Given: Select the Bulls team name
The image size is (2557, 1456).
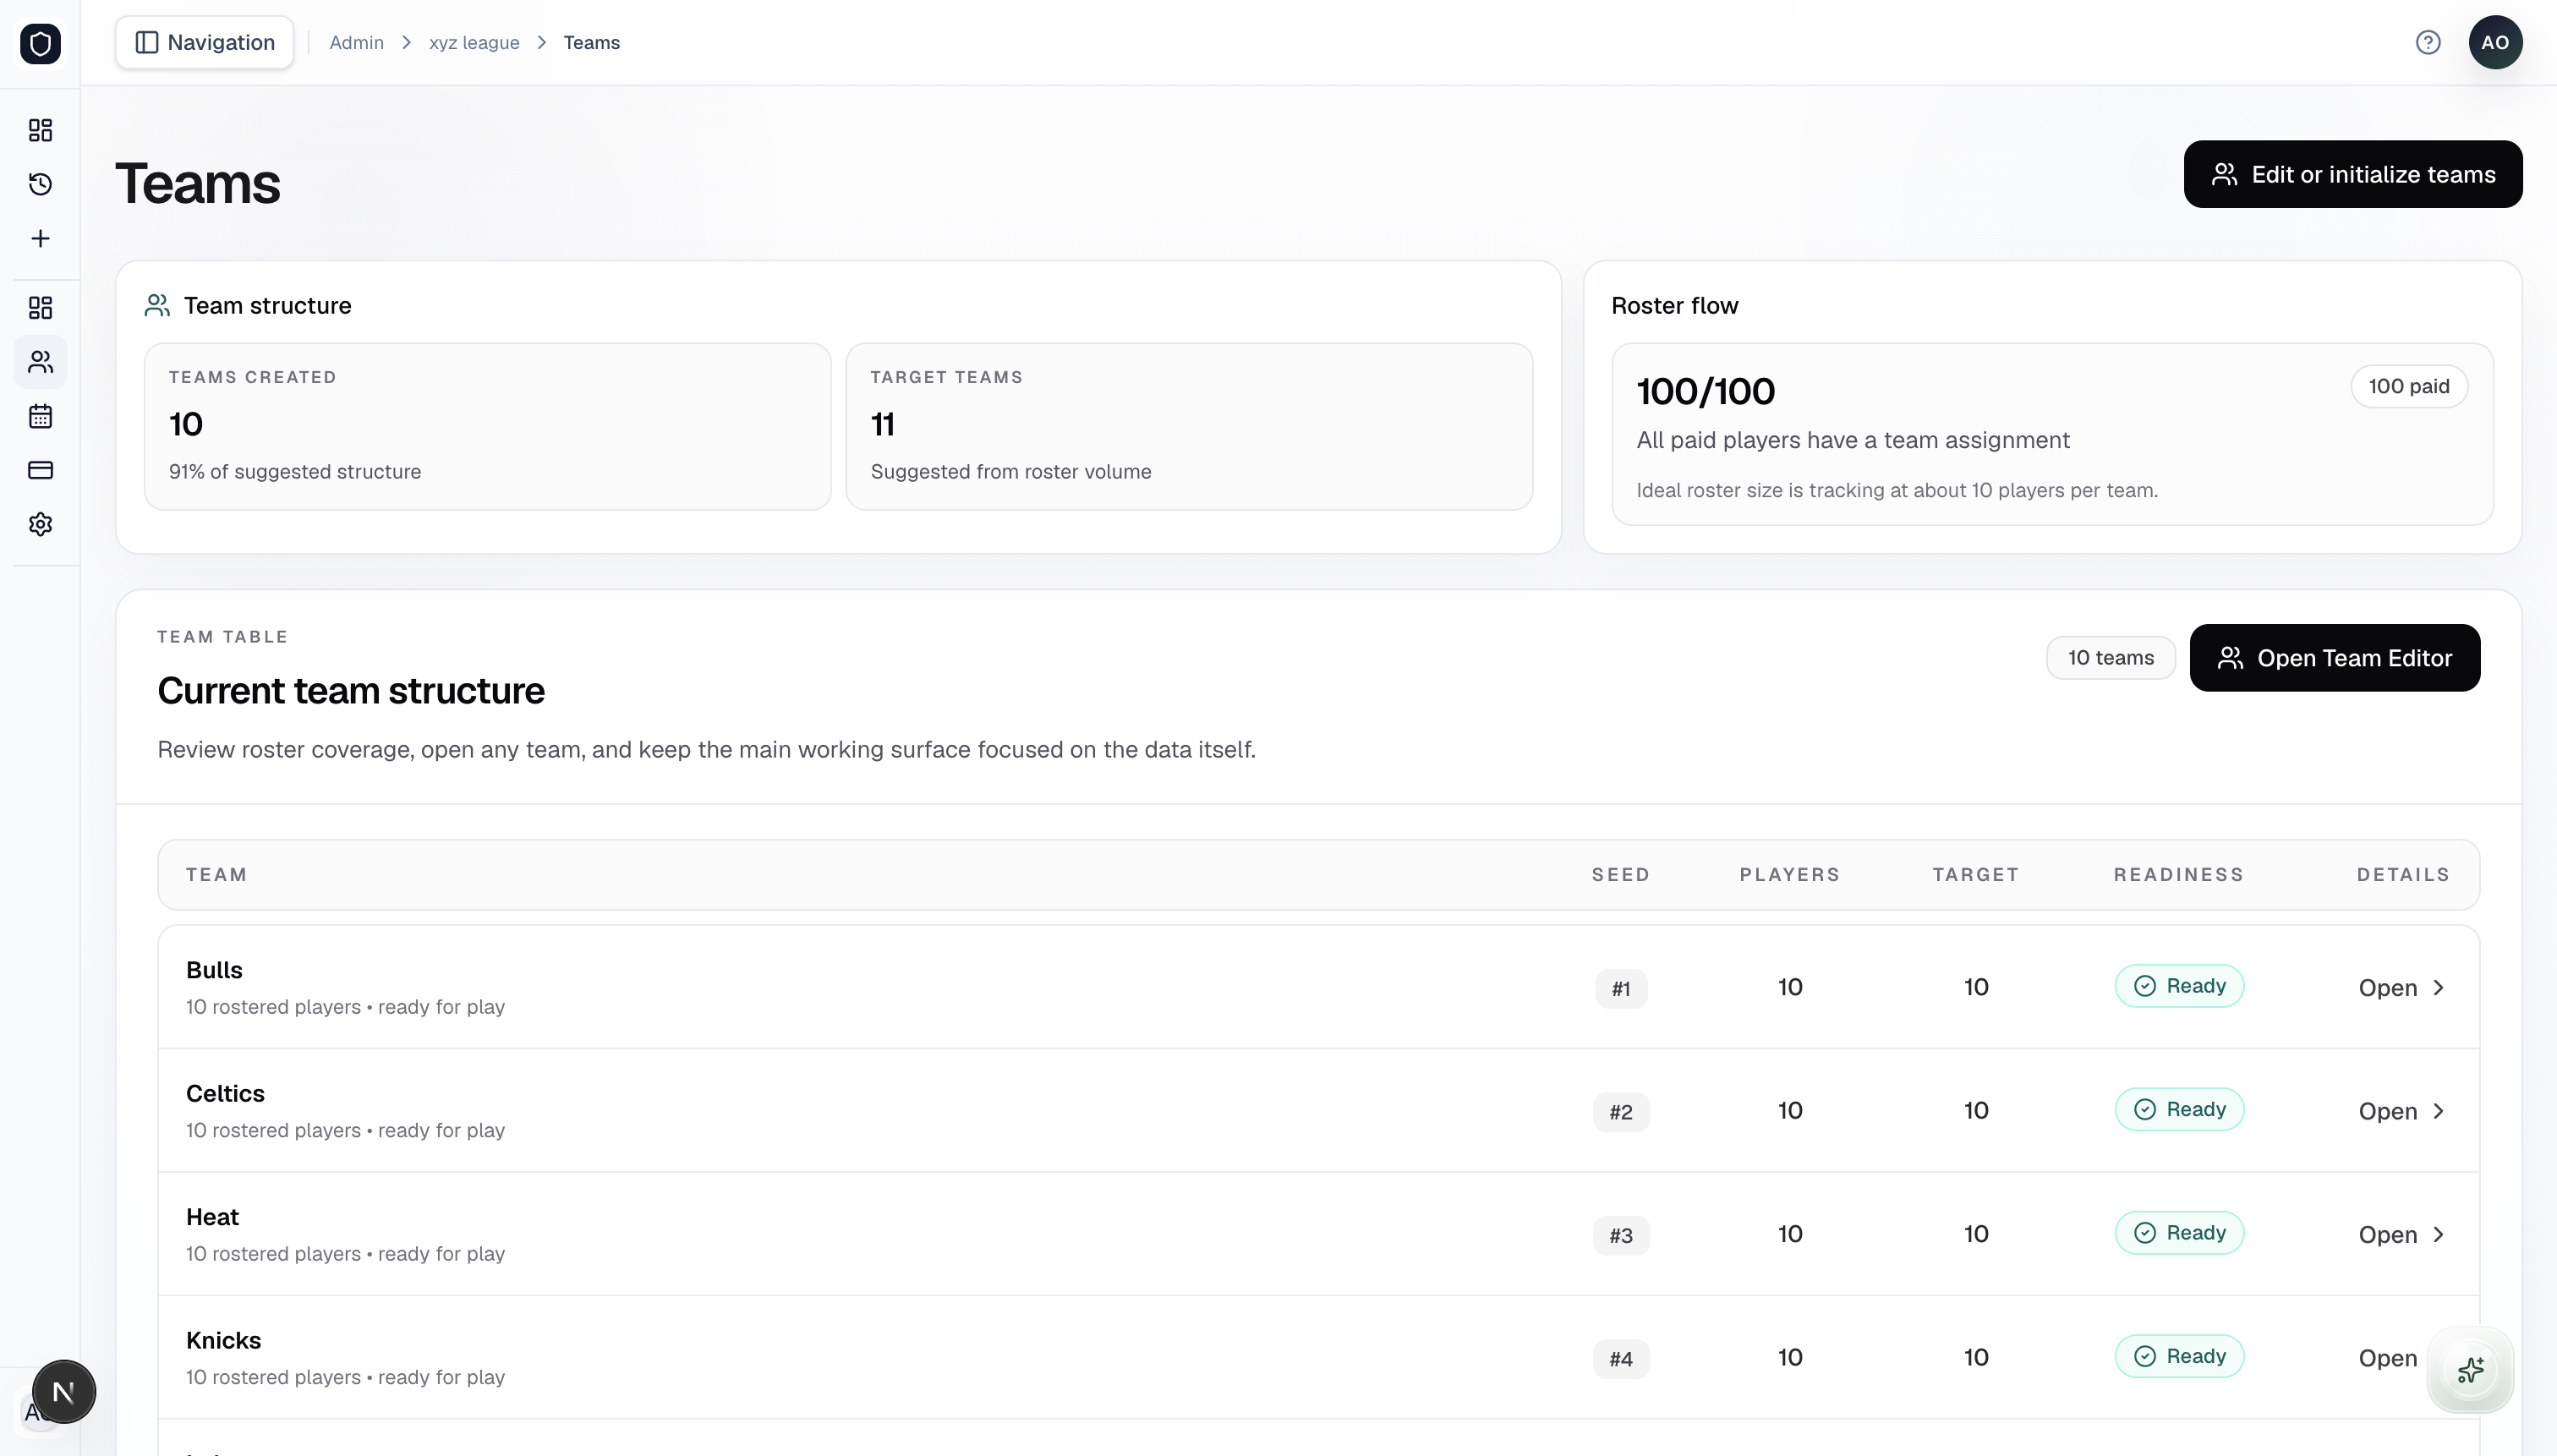Looking at the screenshot, I should point(214,970).
